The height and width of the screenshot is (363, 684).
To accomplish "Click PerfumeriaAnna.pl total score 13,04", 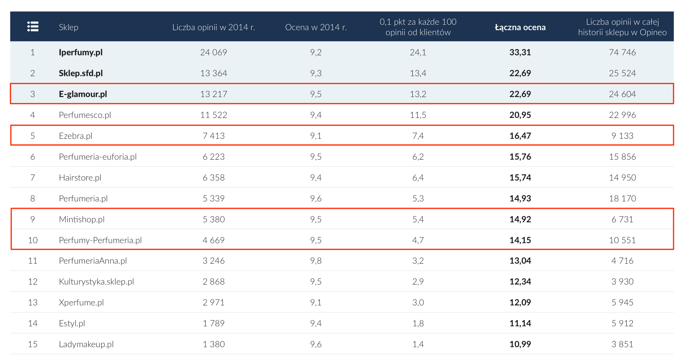I will (520, 261).
